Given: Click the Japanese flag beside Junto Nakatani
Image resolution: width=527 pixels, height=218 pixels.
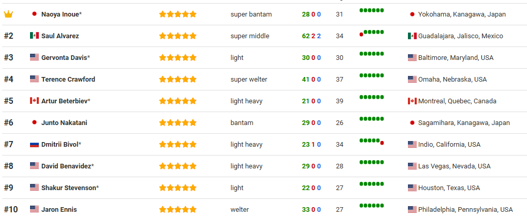Looking at the screenshot, I should point(34,123).
